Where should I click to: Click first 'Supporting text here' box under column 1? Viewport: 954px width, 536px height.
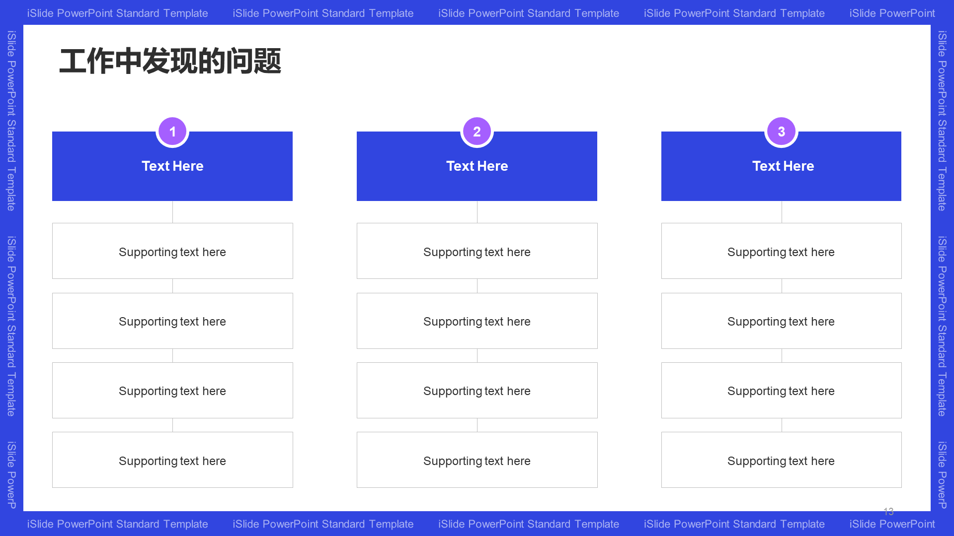(171, 251)
